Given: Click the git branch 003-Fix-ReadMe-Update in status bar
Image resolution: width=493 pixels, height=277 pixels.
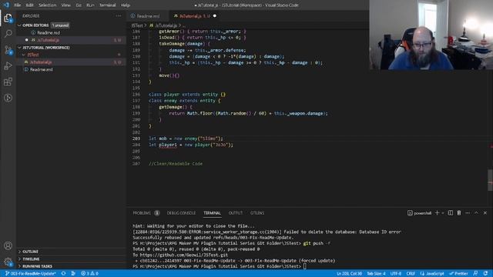Looking at the screenshot, I should click(x=31, y=274).
